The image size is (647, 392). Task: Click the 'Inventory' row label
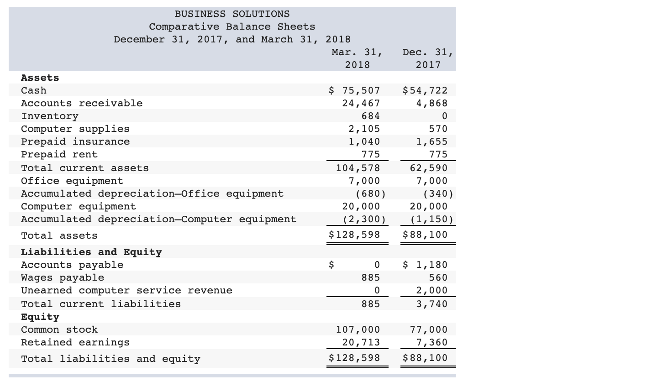(x=50, y=116)
